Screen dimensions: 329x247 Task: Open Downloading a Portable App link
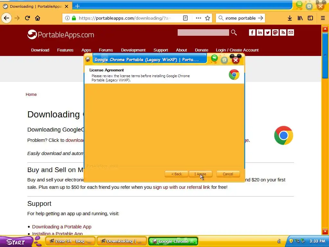(62, 227)
